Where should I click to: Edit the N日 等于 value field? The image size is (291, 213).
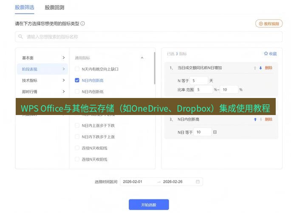pyautogui.click(x=203, y=132)
